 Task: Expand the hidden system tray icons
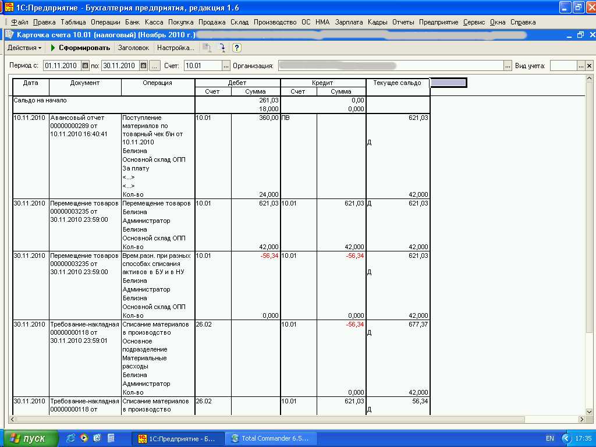566,439
